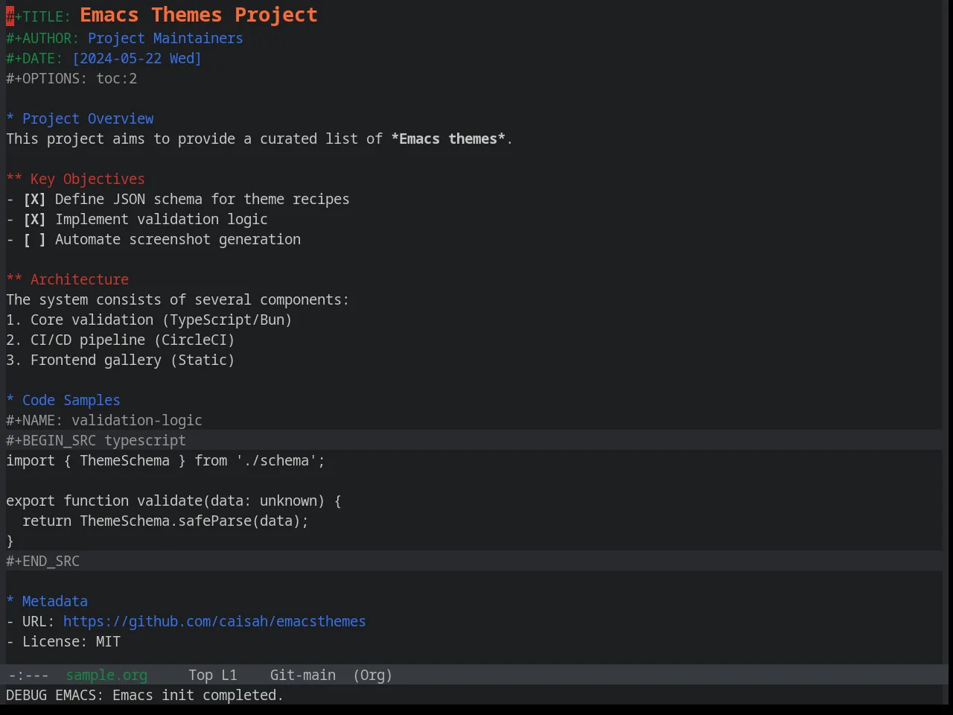Click the 'export function validate' line

click(x=173, y=501)
